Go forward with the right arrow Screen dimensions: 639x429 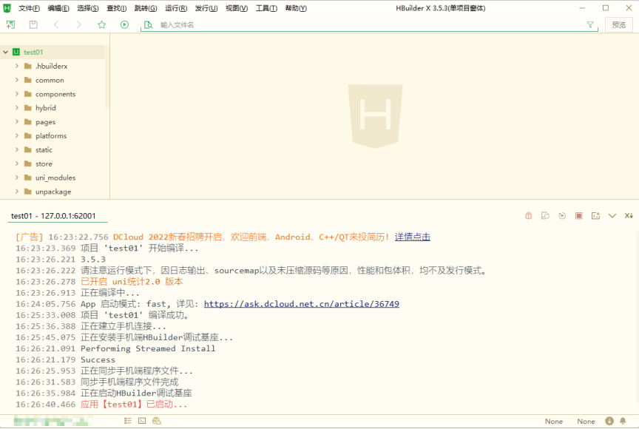79,25
